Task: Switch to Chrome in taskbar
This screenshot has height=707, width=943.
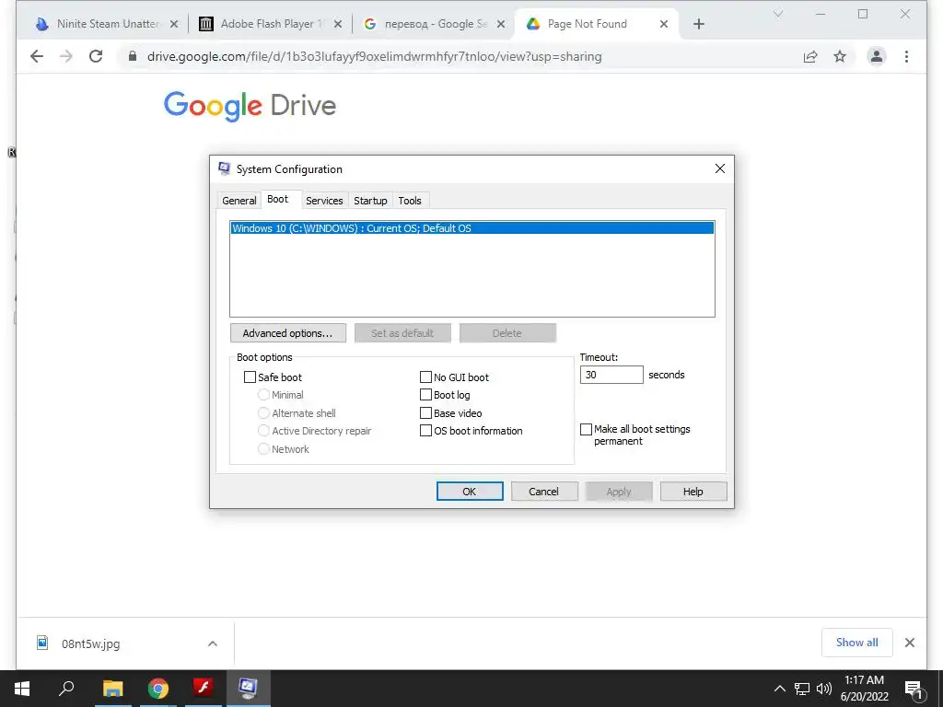Action: pos(158,689)
